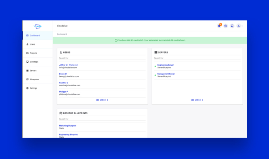269x159 pixels.
Task: Open the Servers menu item
Action: coord(38,70)
